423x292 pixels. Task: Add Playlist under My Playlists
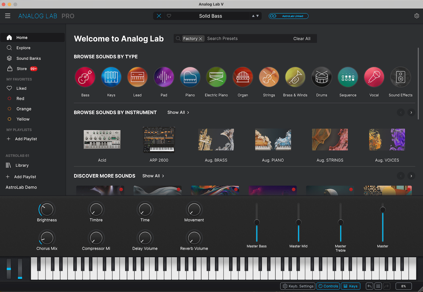tap(22, 139)
